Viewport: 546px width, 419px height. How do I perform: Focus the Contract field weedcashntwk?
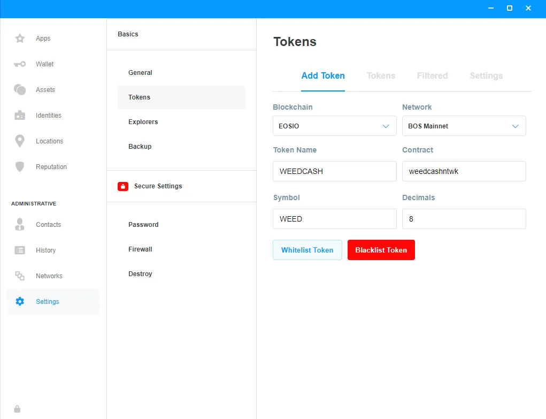(x=464, y=171)
